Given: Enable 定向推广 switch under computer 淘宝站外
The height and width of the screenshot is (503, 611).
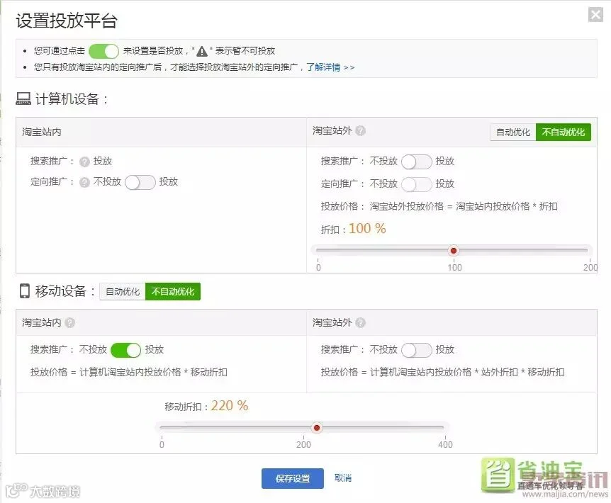Looking at the screenshot, I should point(417,184).
